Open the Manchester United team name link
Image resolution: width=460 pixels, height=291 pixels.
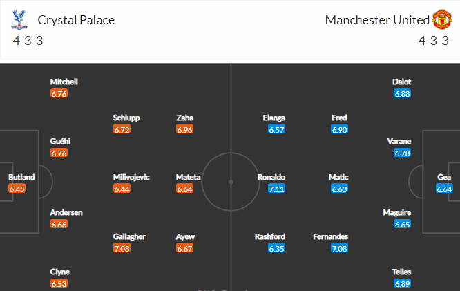click(x=377, y=20)
